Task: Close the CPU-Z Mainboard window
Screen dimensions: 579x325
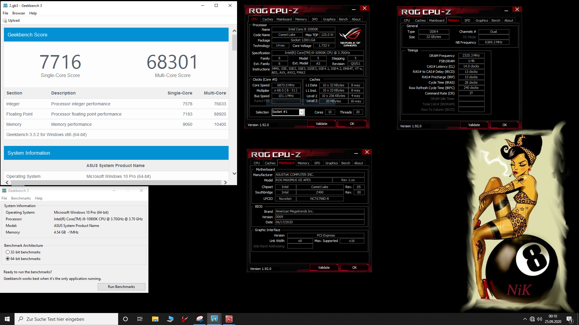Action: 367,152
